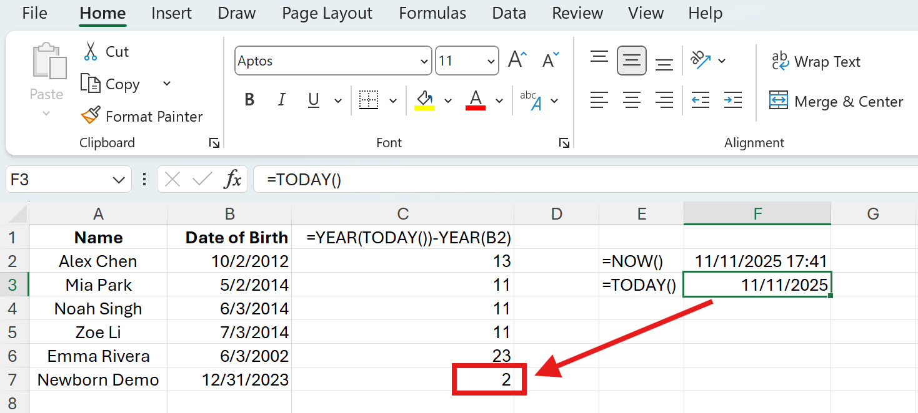
Task: Apply Increase Indent icon
Action: click(732, 100)
